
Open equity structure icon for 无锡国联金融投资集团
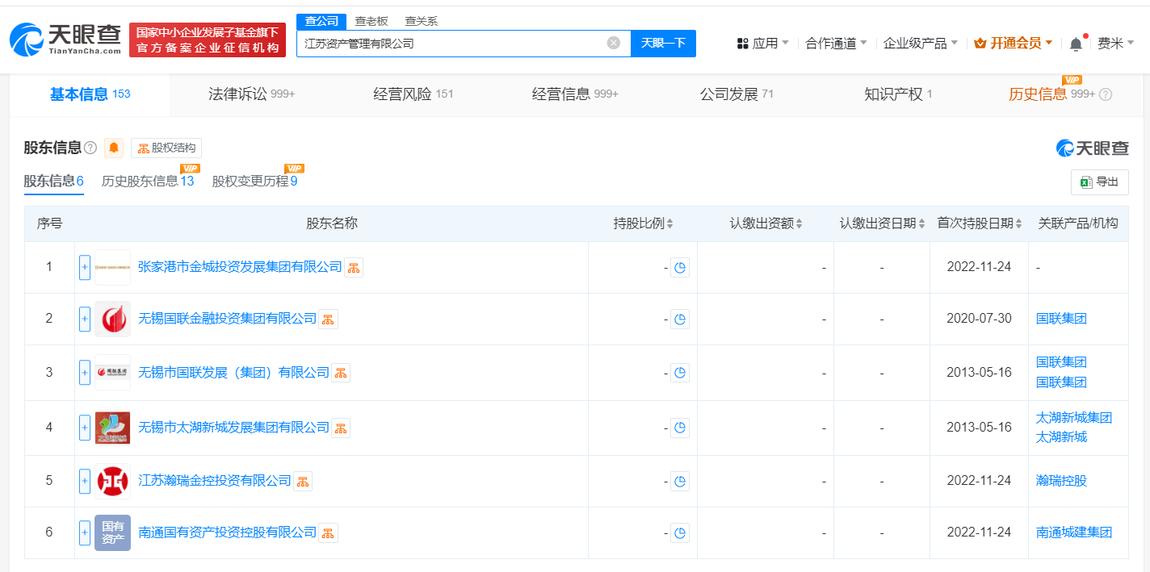coord(328,319)
